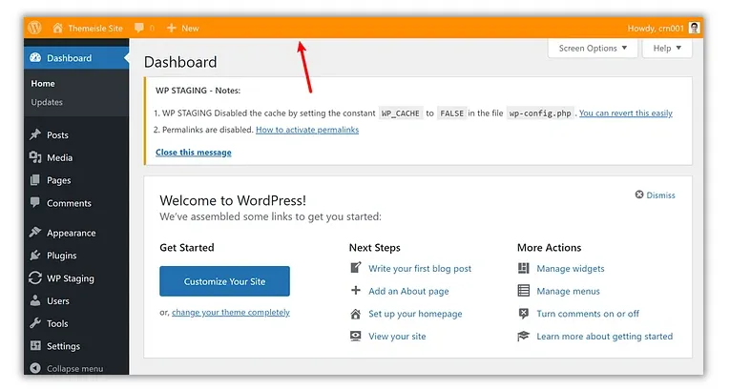Open Manage widgets link
Image resolution: width=730 pixels, height=390 pixels.
tap(571, 269)
